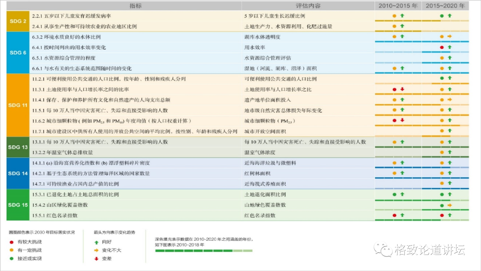The height and width of the screenshot is (271, 481).
Task: Click the assessment text 土地退化面积比例
Action: (265, 195)
